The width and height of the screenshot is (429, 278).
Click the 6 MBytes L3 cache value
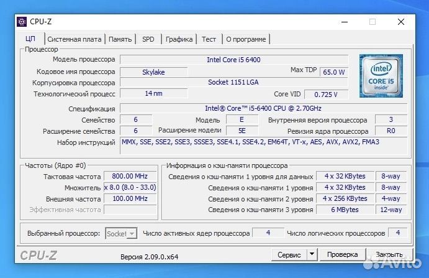345,210
